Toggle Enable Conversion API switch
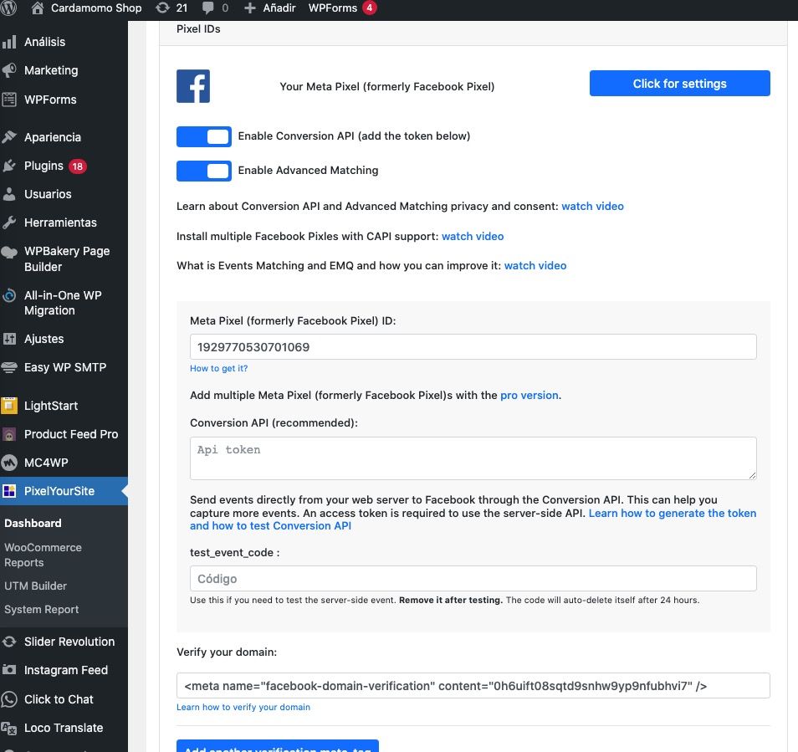Viewport: 798px width, 752px height. (x=203, y=136)
